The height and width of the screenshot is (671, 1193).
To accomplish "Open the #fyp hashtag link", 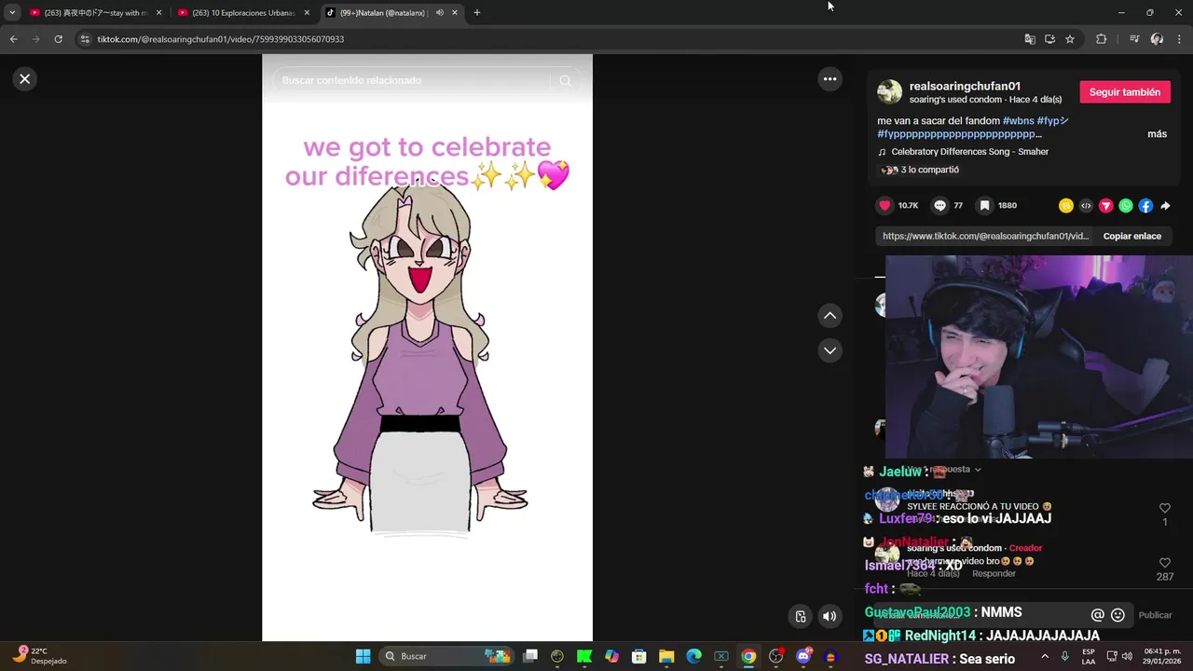I will click(1052, 121).
